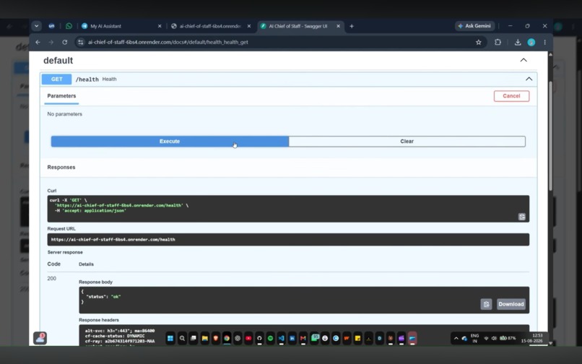
Task: Click the "status": "ok" response text
Action: (103, 297)
